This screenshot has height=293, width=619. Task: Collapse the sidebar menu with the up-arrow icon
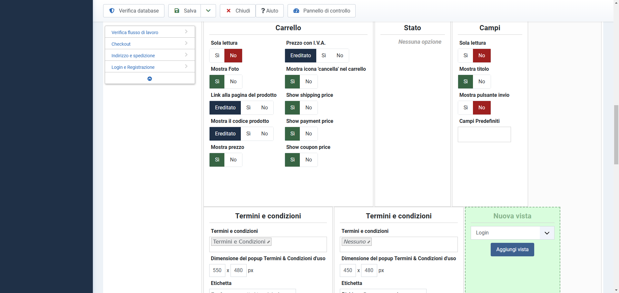point(150,78)
